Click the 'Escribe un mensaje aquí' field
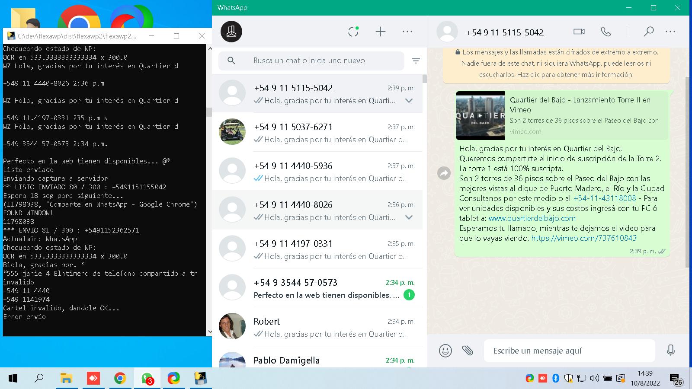Viewport: 692px width, 389px height. pyautogui.click(x=570, y=351)
